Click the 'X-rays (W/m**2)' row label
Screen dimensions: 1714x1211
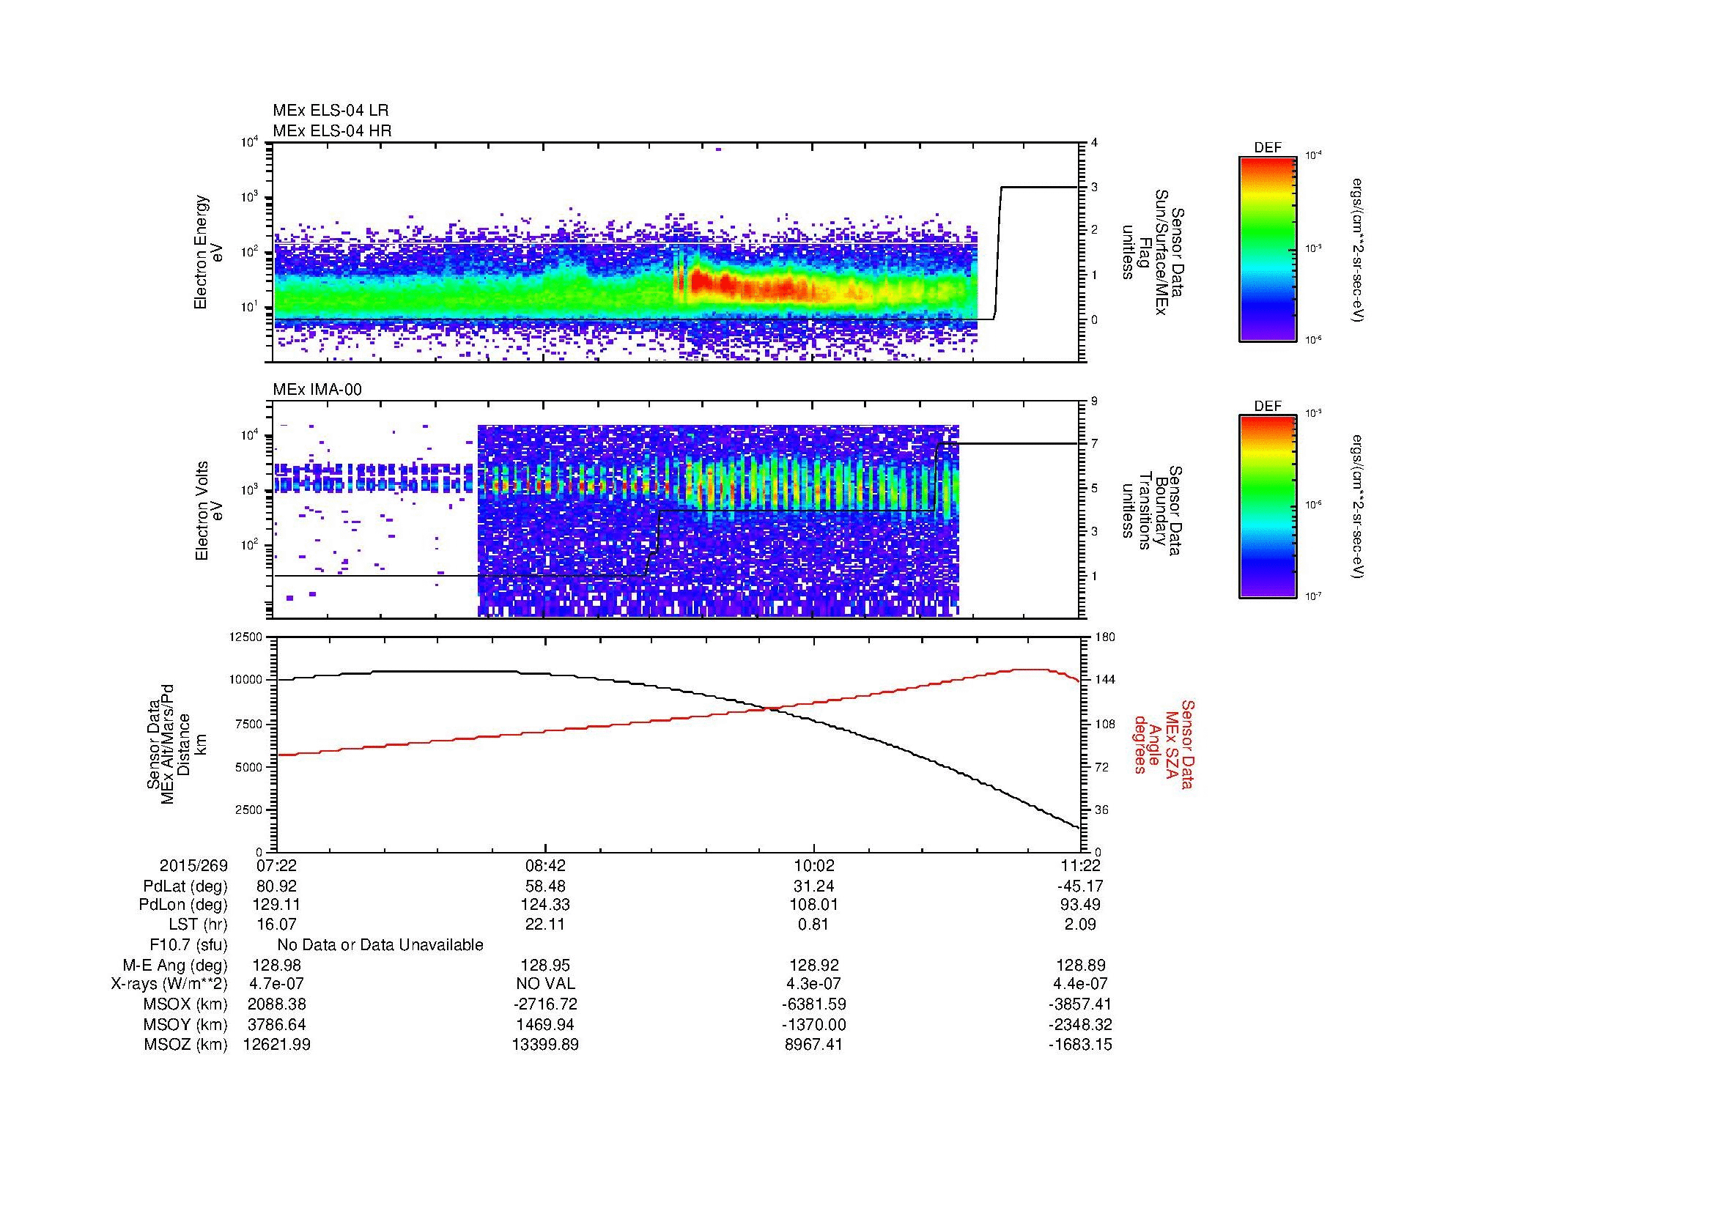tap(169, 984)
